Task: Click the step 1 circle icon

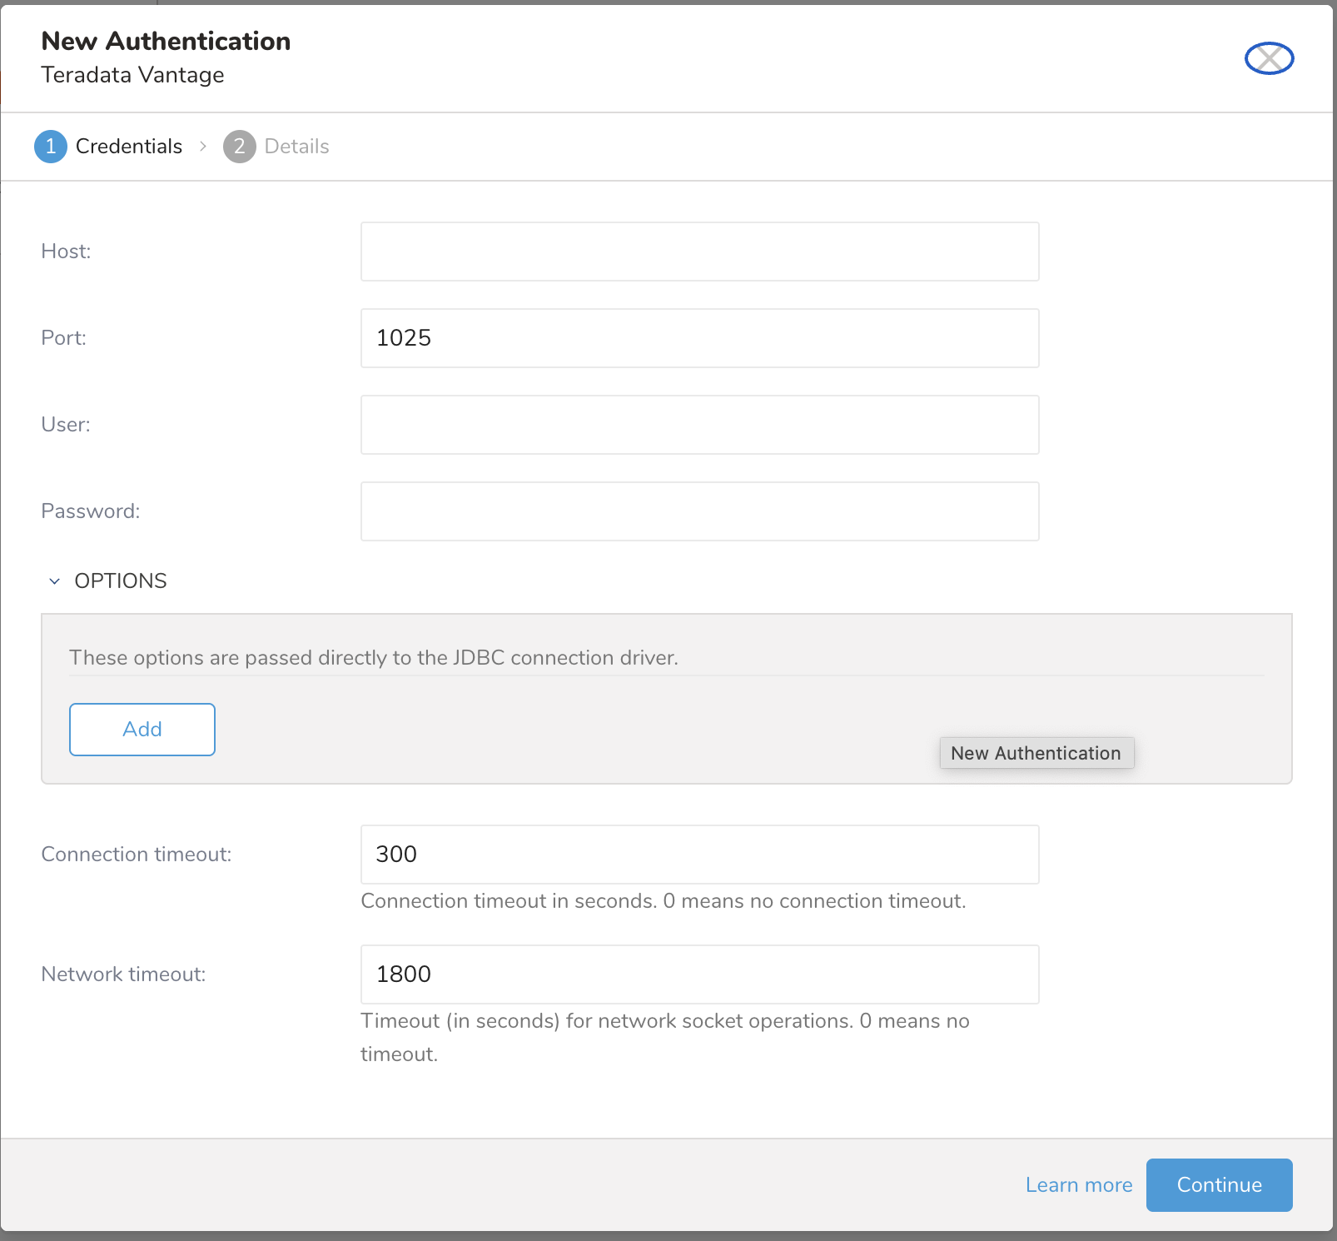Action: click(x=51, y=147)
